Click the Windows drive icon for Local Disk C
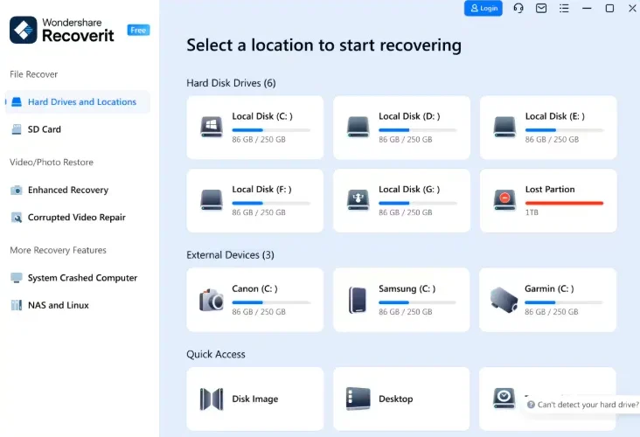The width and height of the screenshot is (640, 437). coord(212,127)
